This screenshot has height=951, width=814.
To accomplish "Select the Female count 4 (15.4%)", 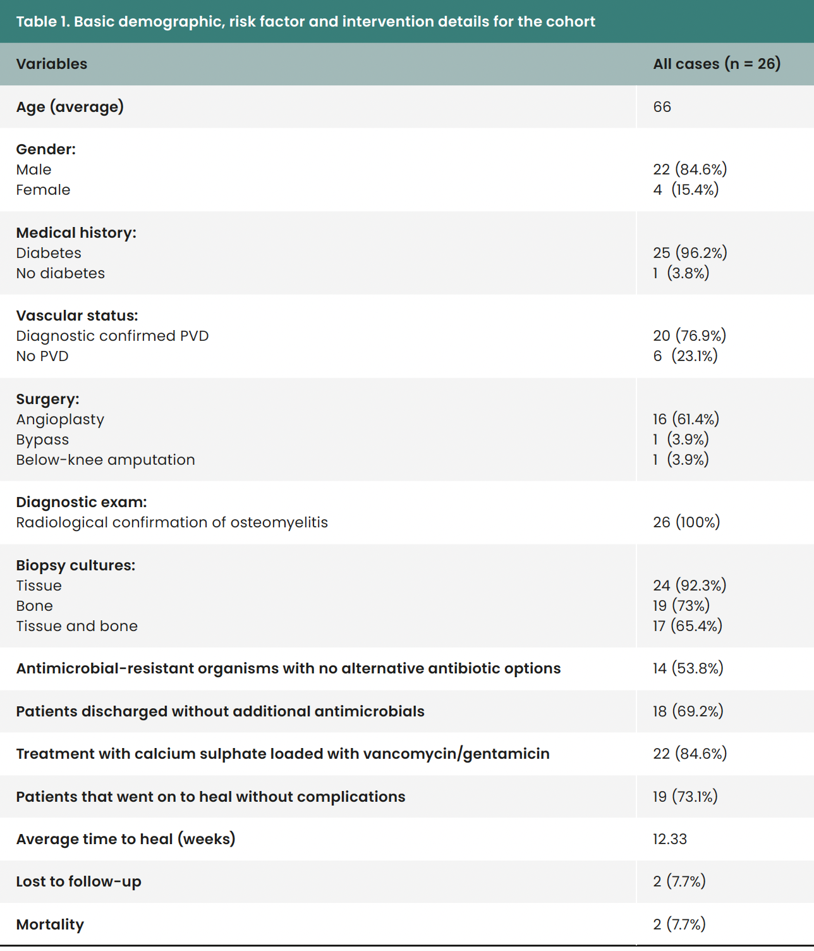I will 686,190.
